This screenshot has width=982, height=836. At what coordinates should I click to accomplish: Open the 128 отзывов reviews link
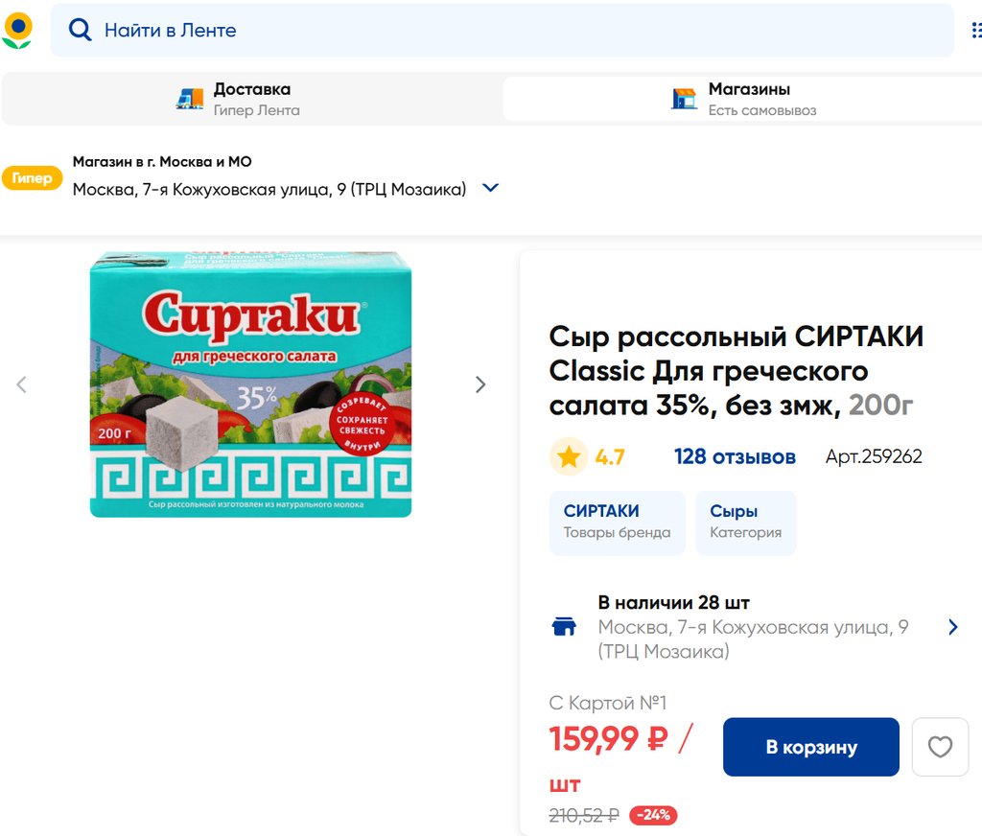(735, 457)
